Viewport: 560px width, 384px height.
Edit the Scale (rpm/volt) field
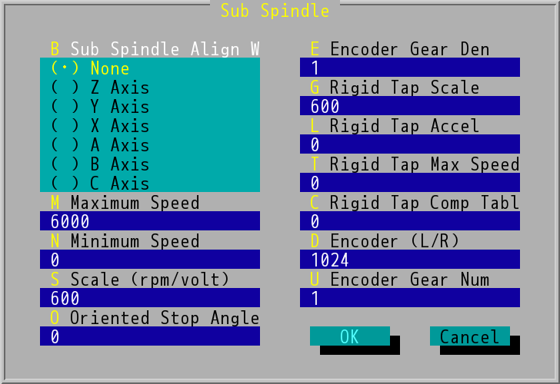pyautogui.click(x=150, y=298)
